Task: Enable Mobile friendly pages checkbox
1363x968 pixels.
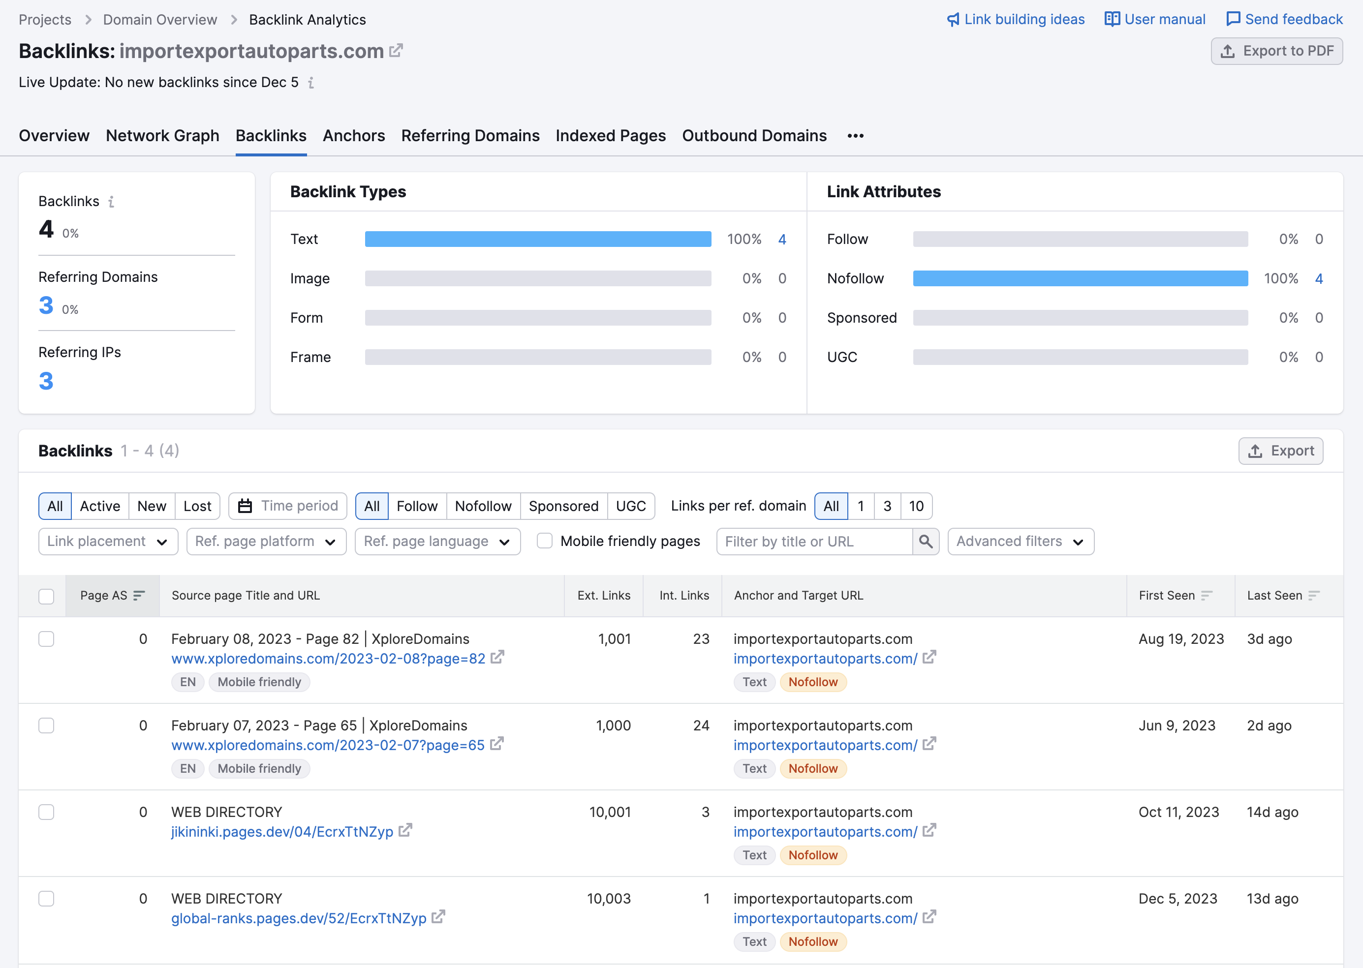Action: (x=544, y=541)
